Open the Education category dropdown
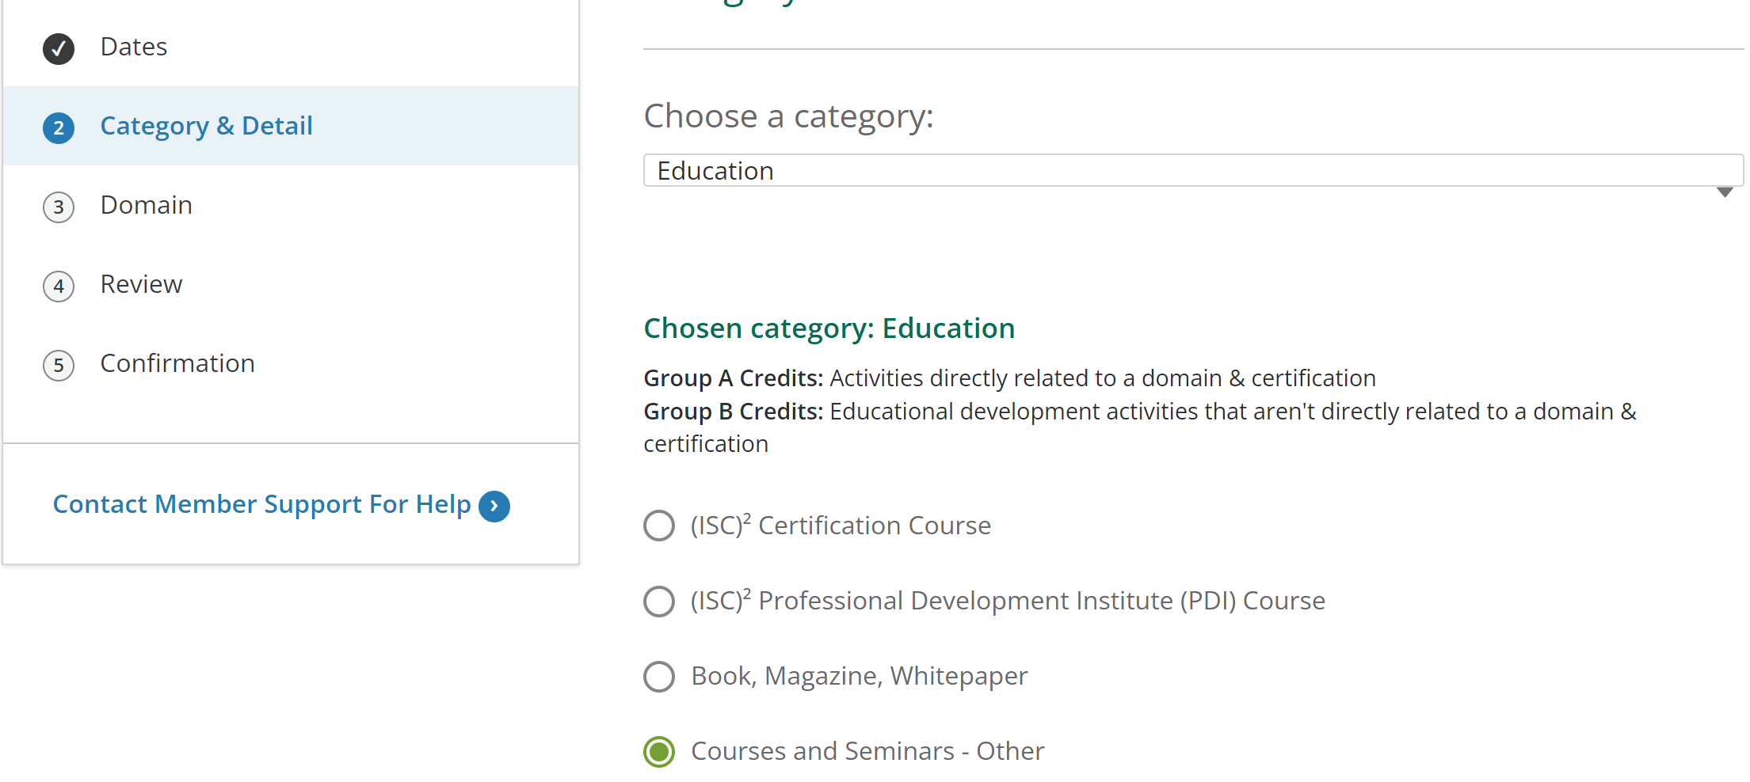 pyautogui.click(x=1193, y=171)
